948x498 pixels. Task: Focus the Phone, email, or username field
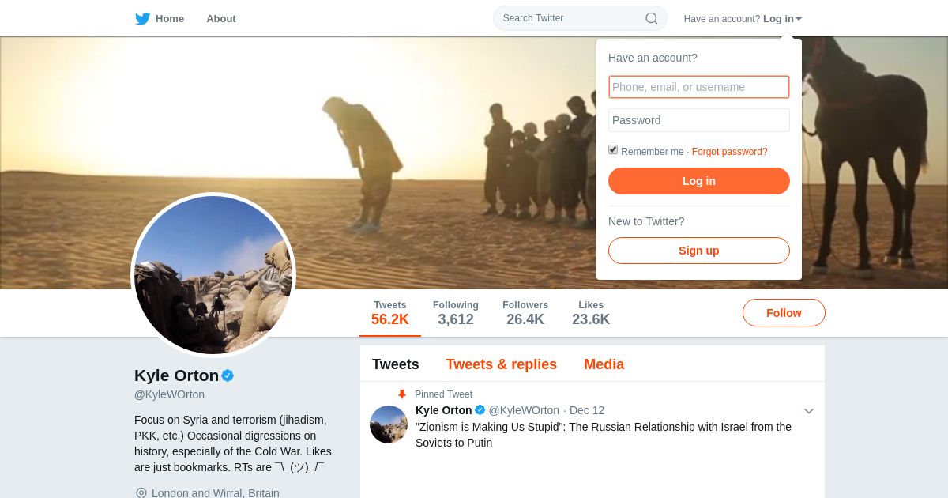click(698, 87)
